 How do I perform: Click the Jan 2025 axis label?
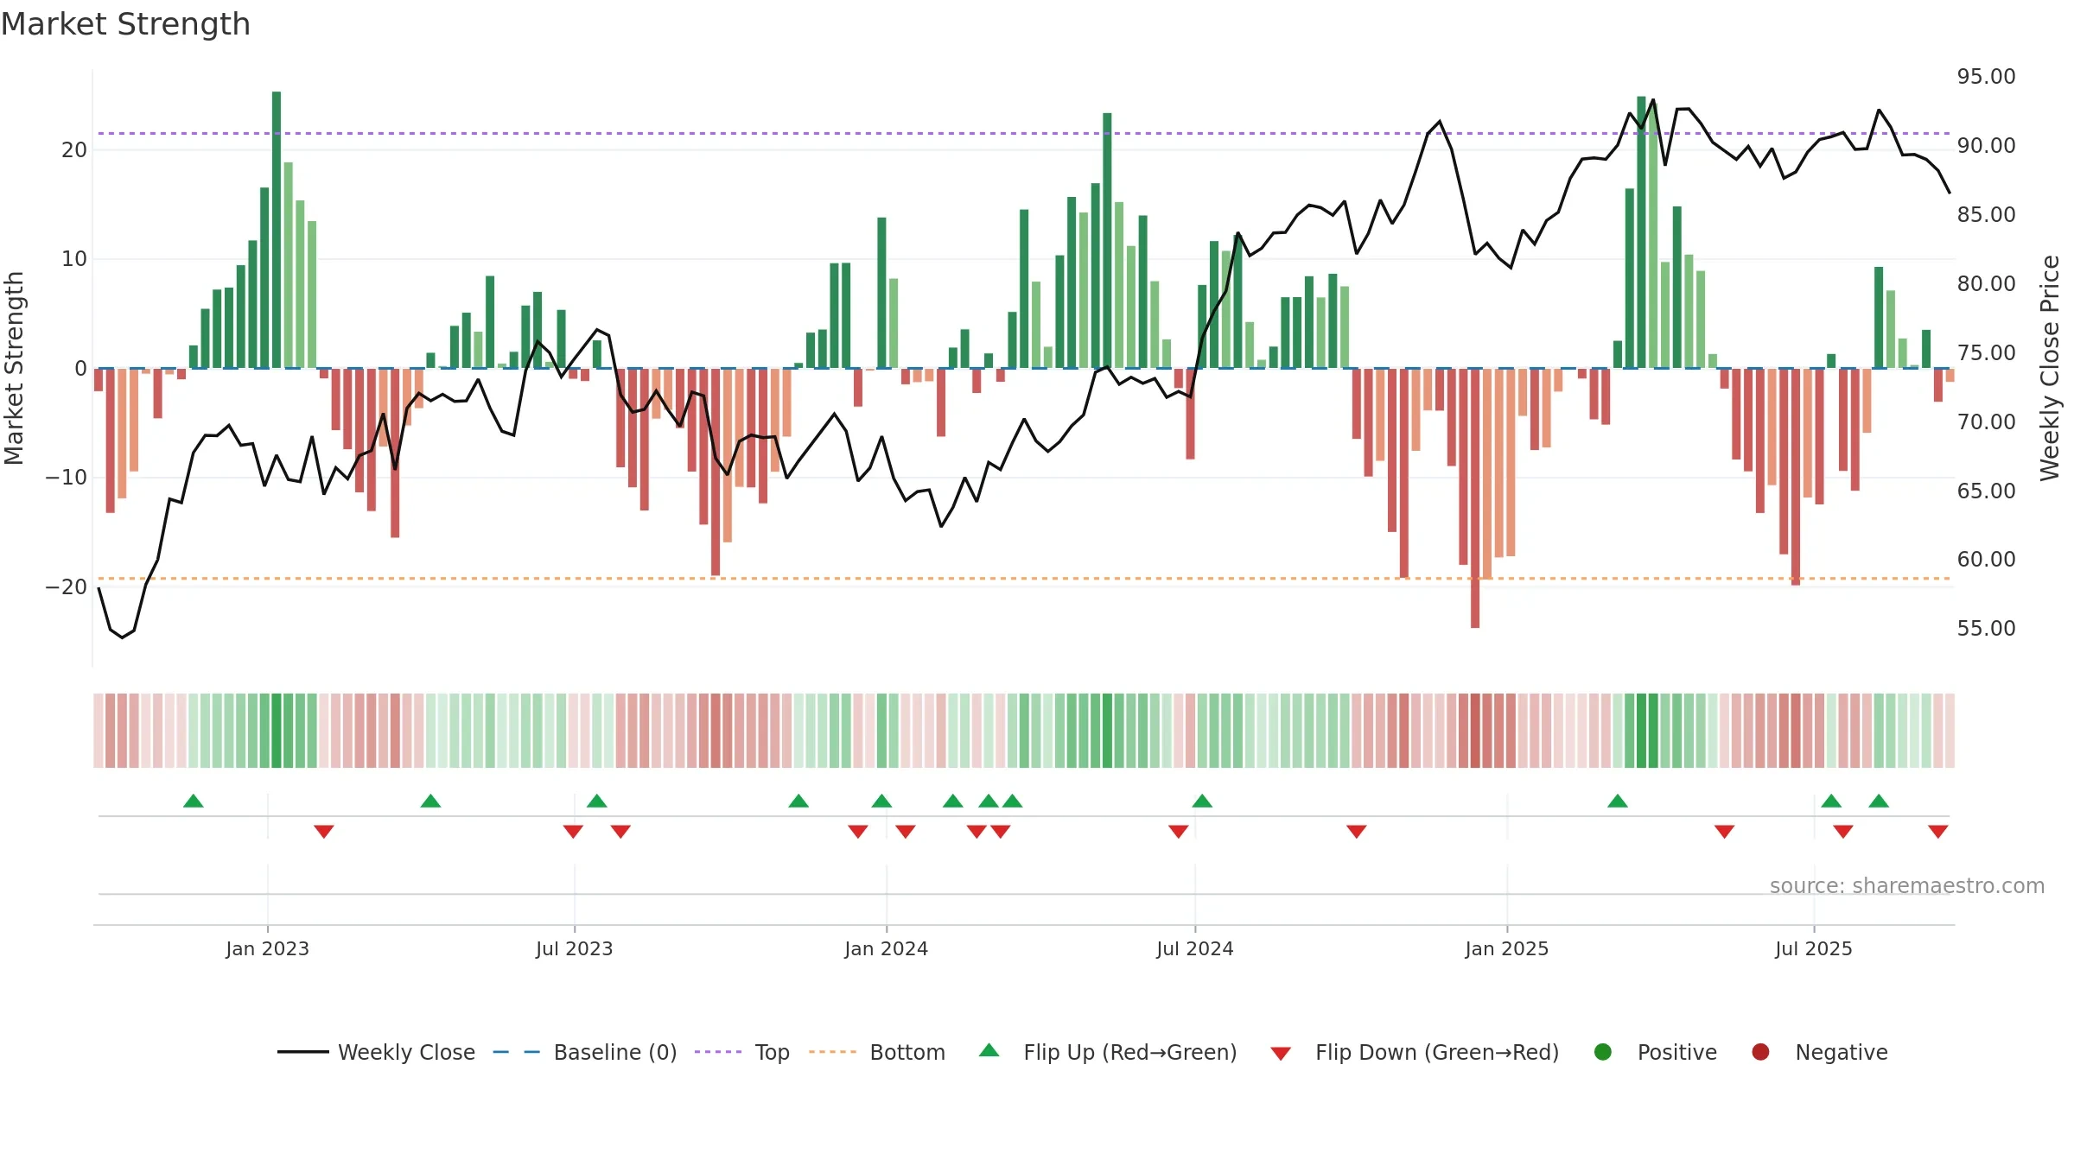point(1507,948)
